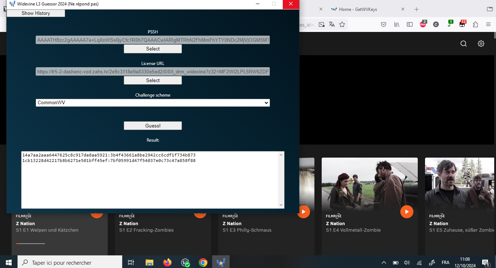Open the Challenge scheme CommonWV dropdown
Image resolution: width=496 pixels, height=268 pixels.
tap(153, 103)
